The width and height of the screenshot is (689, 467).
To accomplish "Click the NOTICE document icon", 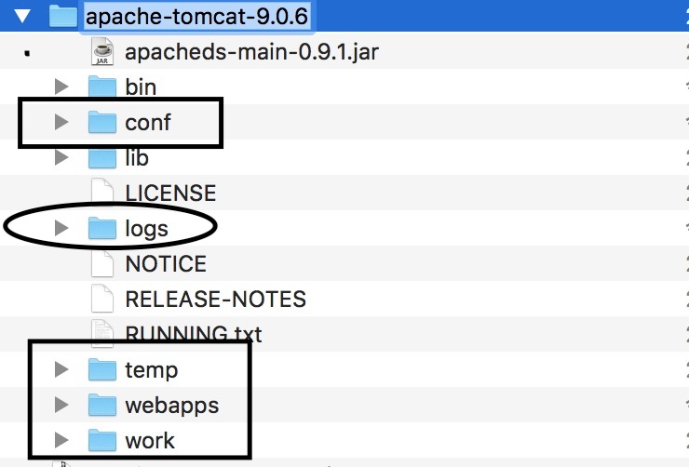I will 102,263.
